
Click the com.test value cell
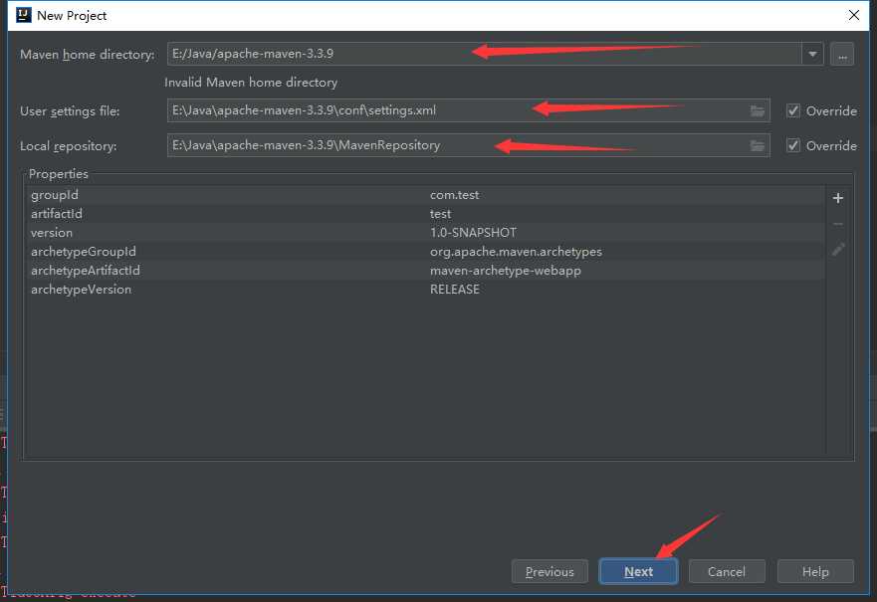454,195
